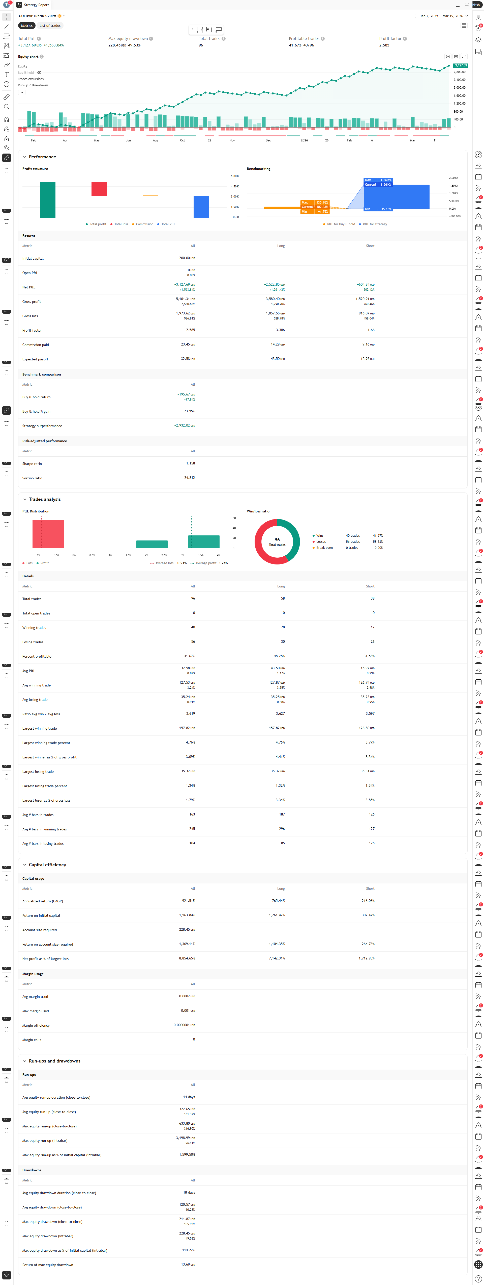Click the P&L for strategy legend swatch
The height and width of the screenshot is (1285, 484).
tap(360, 225)
